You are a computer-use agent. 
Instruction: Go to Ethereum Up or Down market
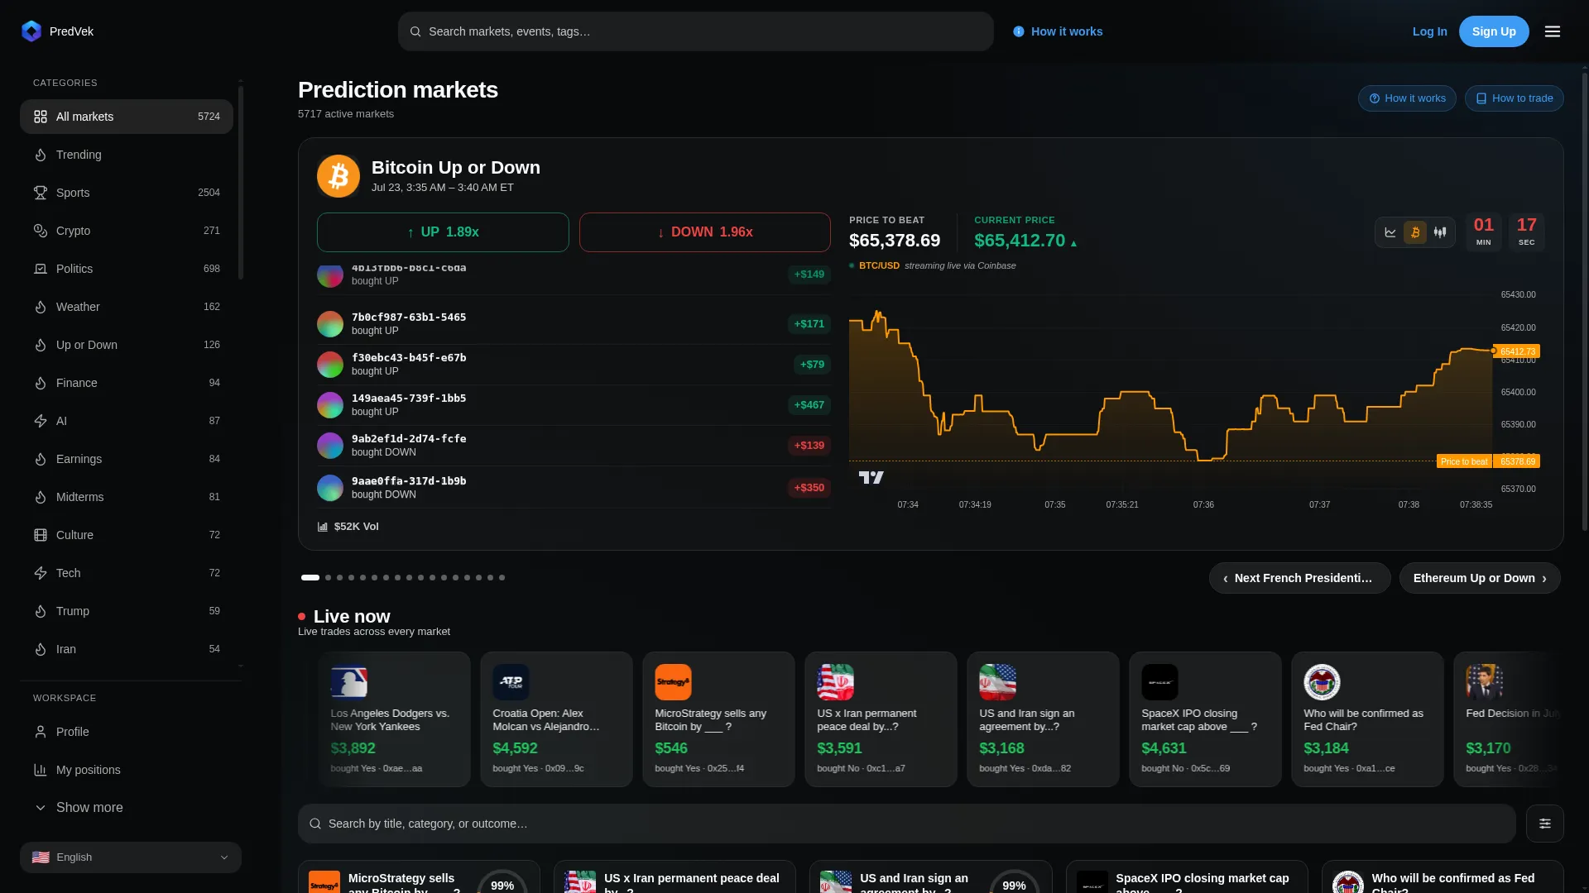click(x=1480, y=578)
